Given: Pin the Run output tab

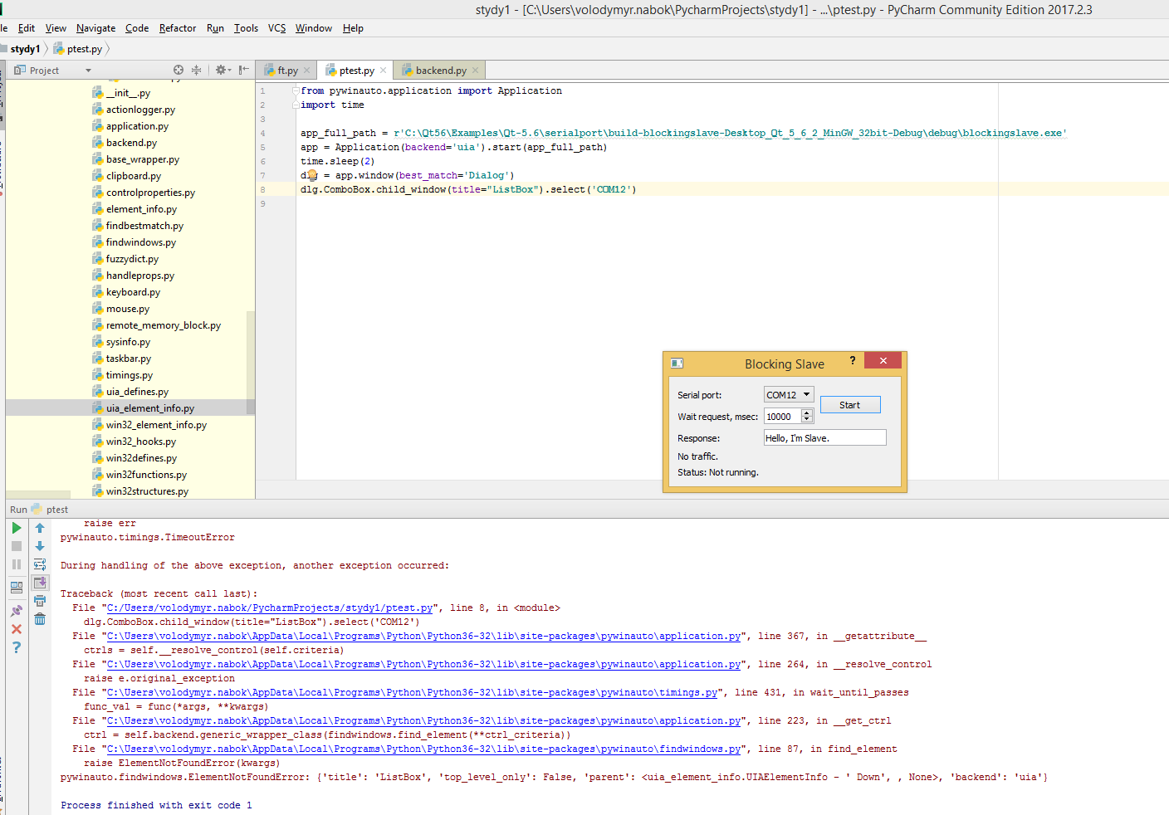Looking at the screenshot, I should point(16,609).
